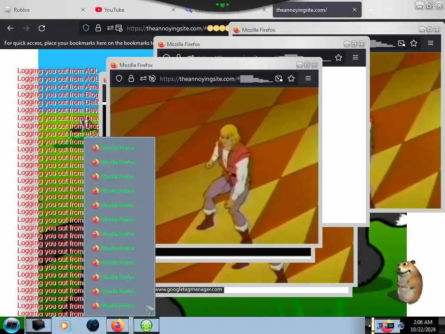Click the power plug tray icon beside the clock
This screenshot has height=334, width=445.
coord(401,326)
